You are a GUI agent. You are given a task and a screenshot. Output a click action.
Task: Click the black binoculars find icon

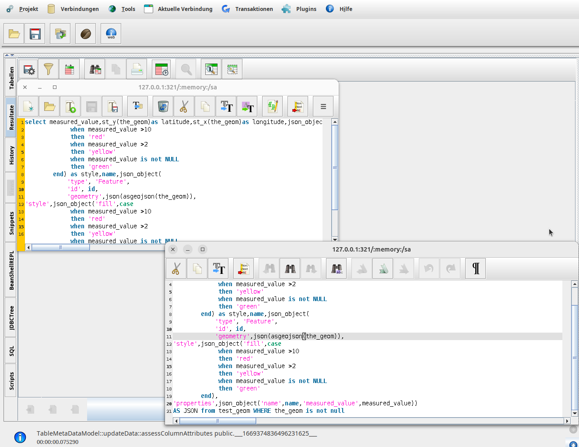(x=290, y=268)
